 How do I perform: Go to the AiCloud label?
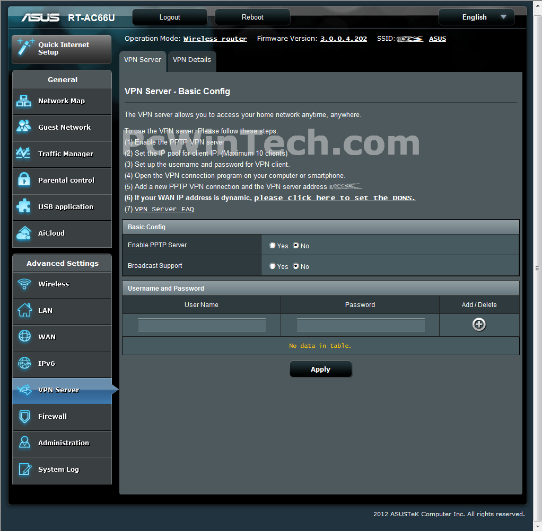click(51, 233)
